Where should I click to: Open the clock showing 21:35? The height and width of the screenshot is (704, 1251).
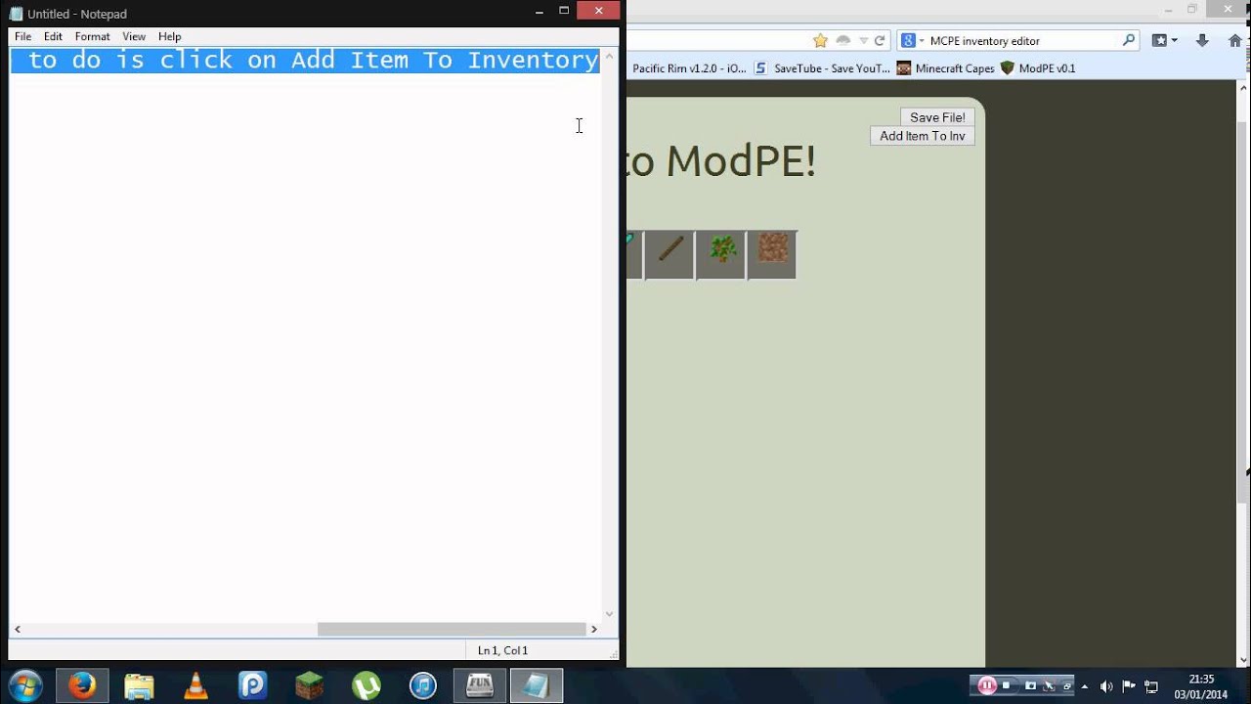point(1201,686)
